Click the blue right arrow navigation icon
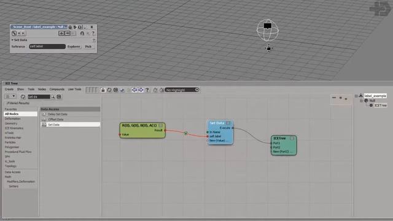 pos(141,90)
